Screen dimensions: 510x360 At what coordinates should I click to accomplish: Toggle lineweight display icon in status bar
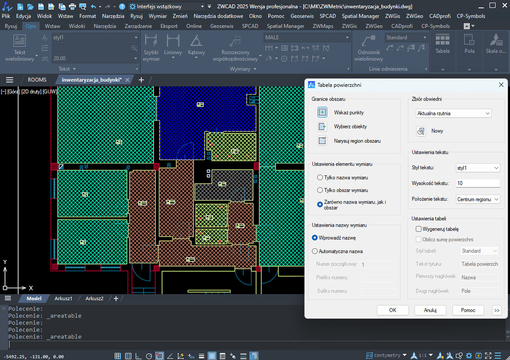point(201,356)
